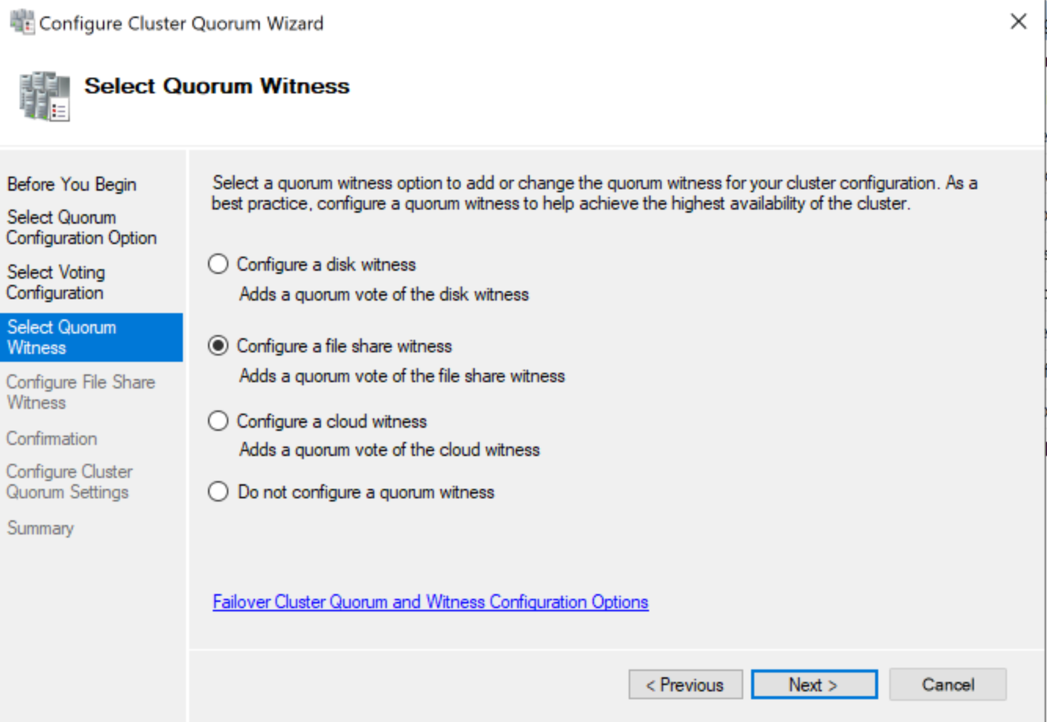Click the server cluster header icon
Viewport: 1047px width, 722px height.
(45, 96)
